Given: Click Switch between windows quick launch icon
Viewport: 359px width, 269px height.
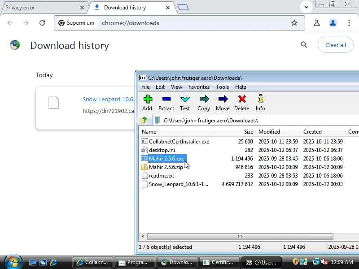Looking at the screenshot, I should coord(43,262).
